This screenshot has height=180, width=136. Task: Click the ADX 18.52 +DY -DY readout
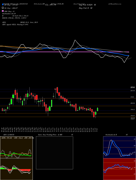tap(17, 138)
